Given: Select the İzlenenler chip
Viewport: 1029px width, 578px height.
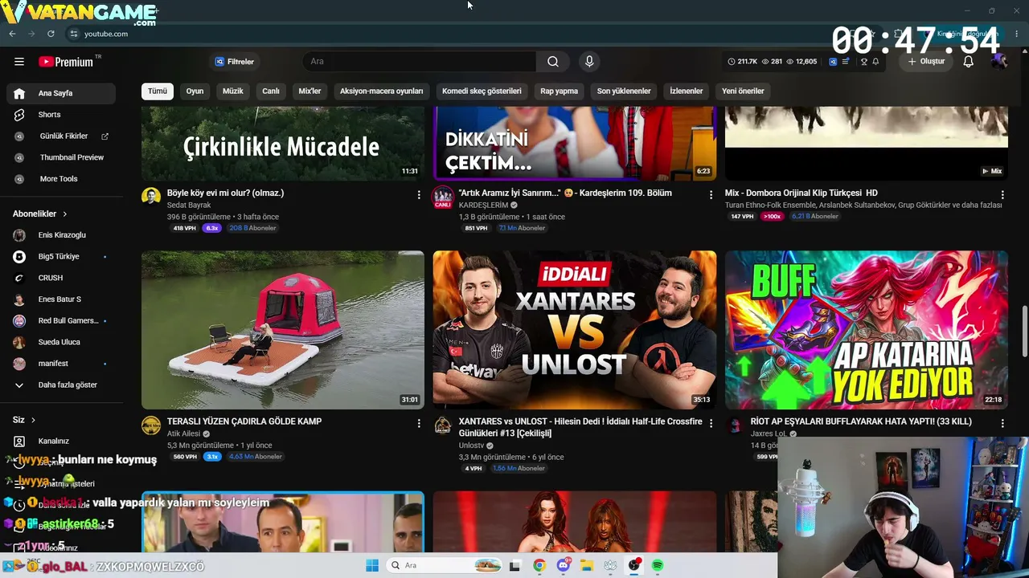Looking at the screenshot, I should point(687,91).
